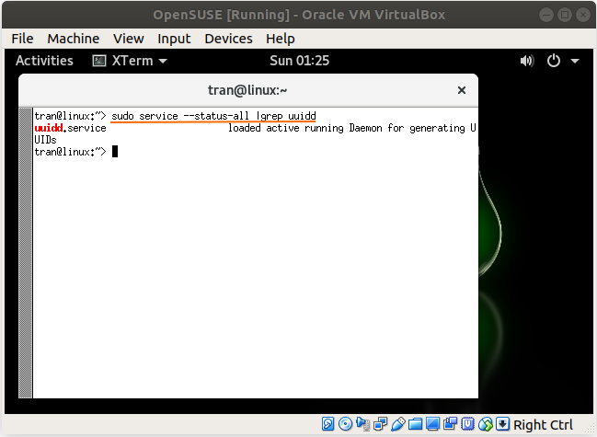
Task: Click 'UIDs' on the wrapped output line
Action: (x=45, y=140)
